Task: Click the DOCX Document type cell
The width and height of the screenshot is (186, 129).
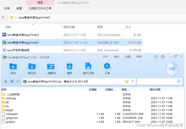Action: 109,35
